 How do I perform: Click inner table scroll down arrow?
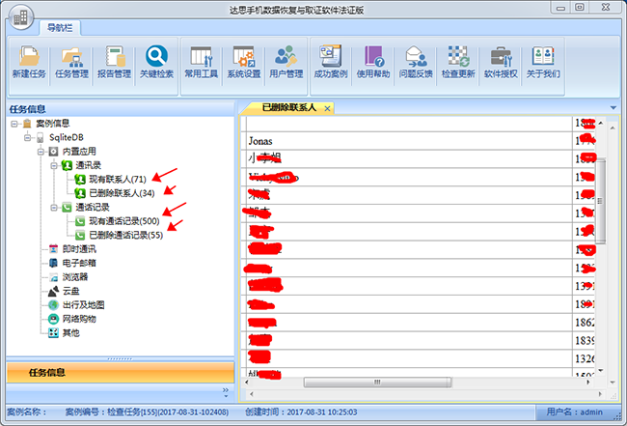[x=601, y=371]
